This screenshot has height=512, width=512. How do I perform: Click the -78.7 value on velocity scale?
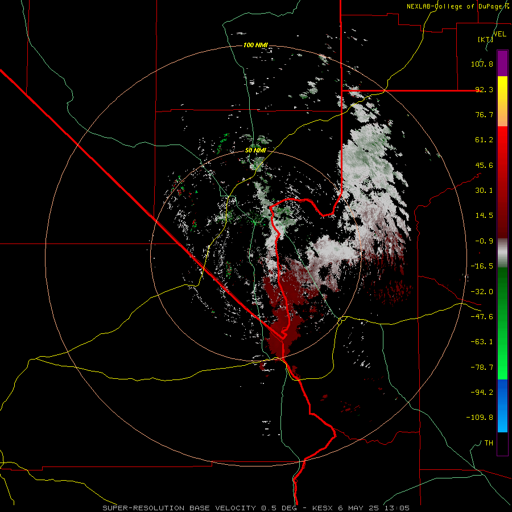pos(482,368)
